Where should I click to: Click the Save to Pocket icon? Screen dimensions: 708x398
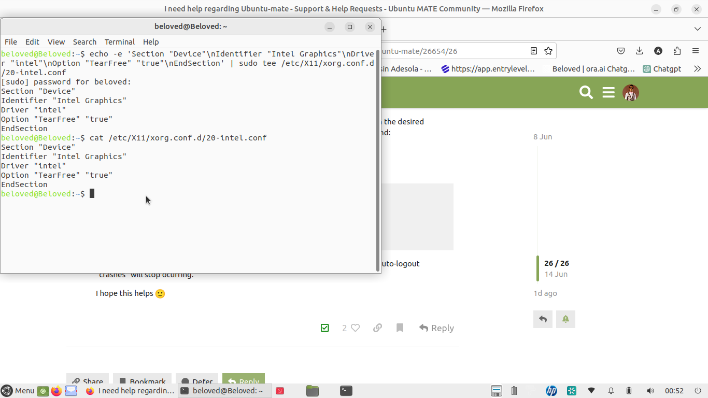pos(620,51)
